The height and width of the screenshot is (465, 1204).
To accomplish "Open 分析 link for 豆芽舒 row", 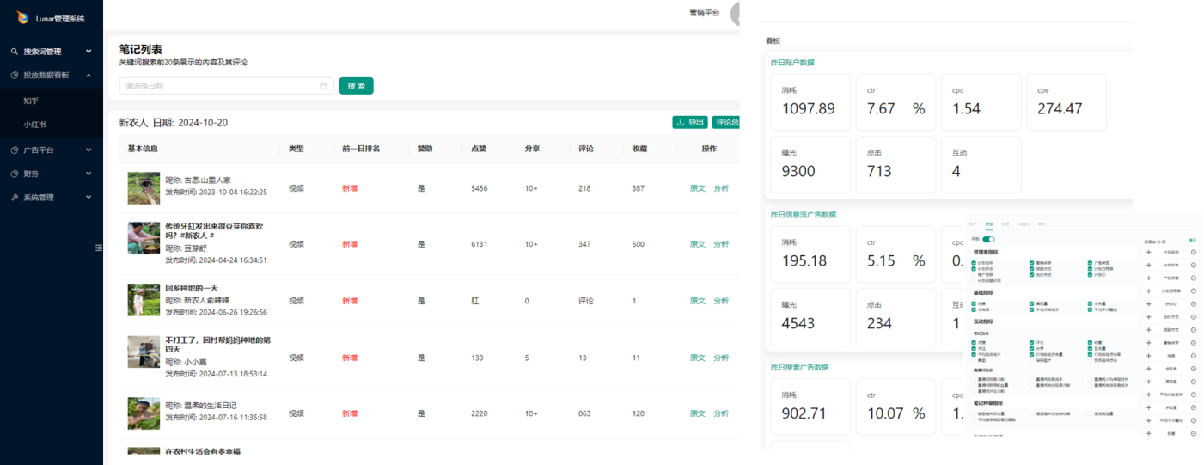I will pos(720,244).
